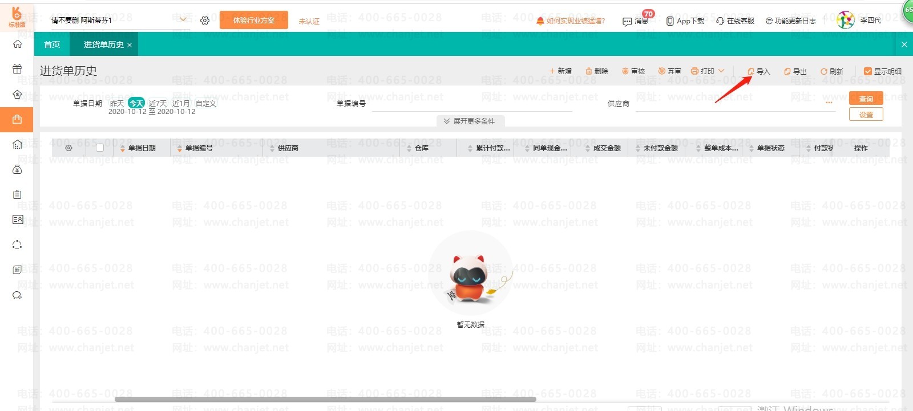The height and width of the screenshot is (411, 913).
Task: Focus the 供应商 input field
Action: pos(736,103)
